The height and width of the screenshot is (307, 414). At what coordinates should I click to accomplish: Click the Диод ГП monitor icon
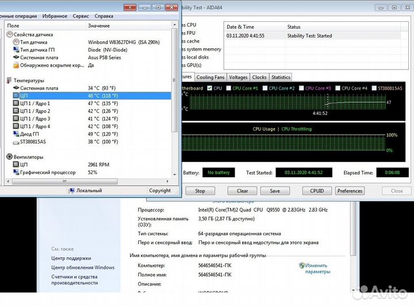click(16, 134)
